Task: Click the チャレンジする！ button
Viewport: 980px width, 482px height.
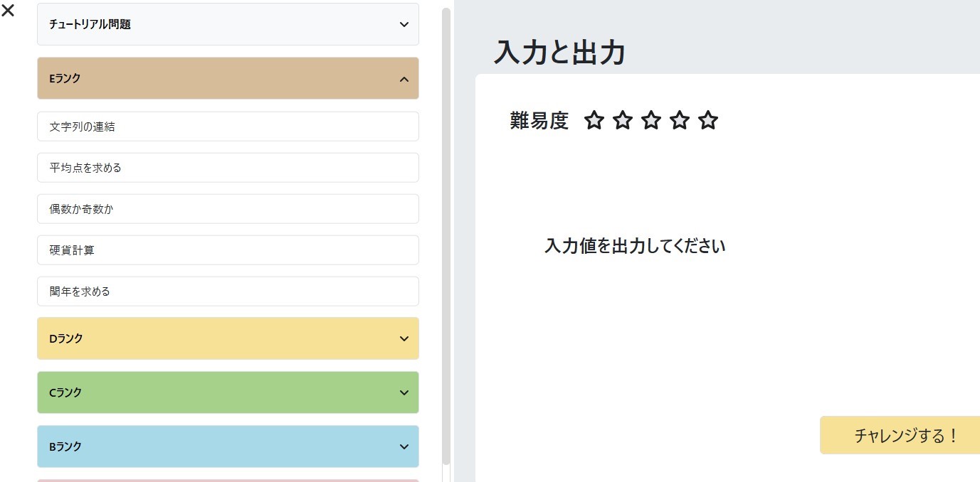Action: [x=900, y=435]
